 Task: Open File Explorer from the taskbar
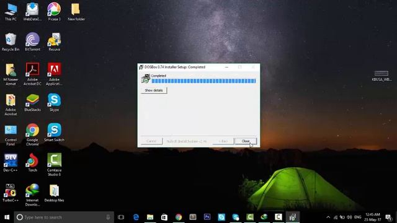[x=150, y=217]
